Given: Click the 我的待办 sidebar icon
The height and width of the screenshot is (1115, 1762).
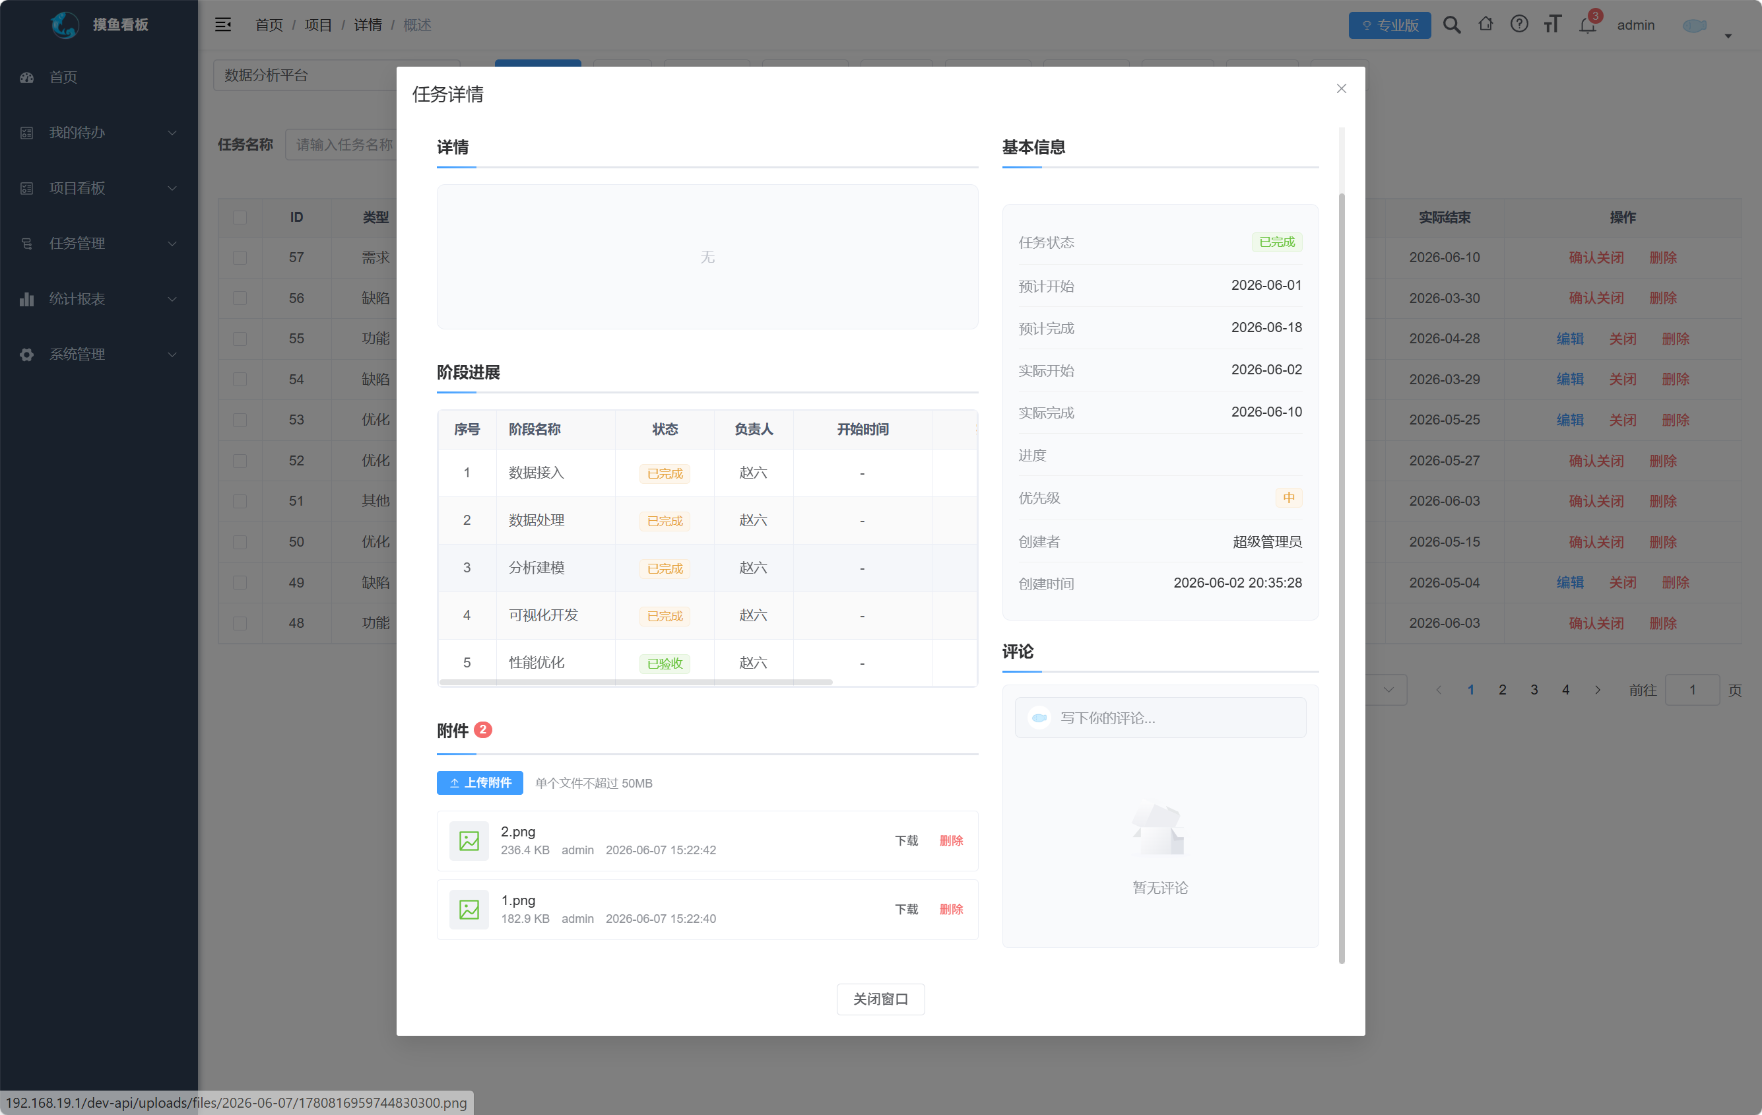Looking at the screenshot, I should click(27, 133).
